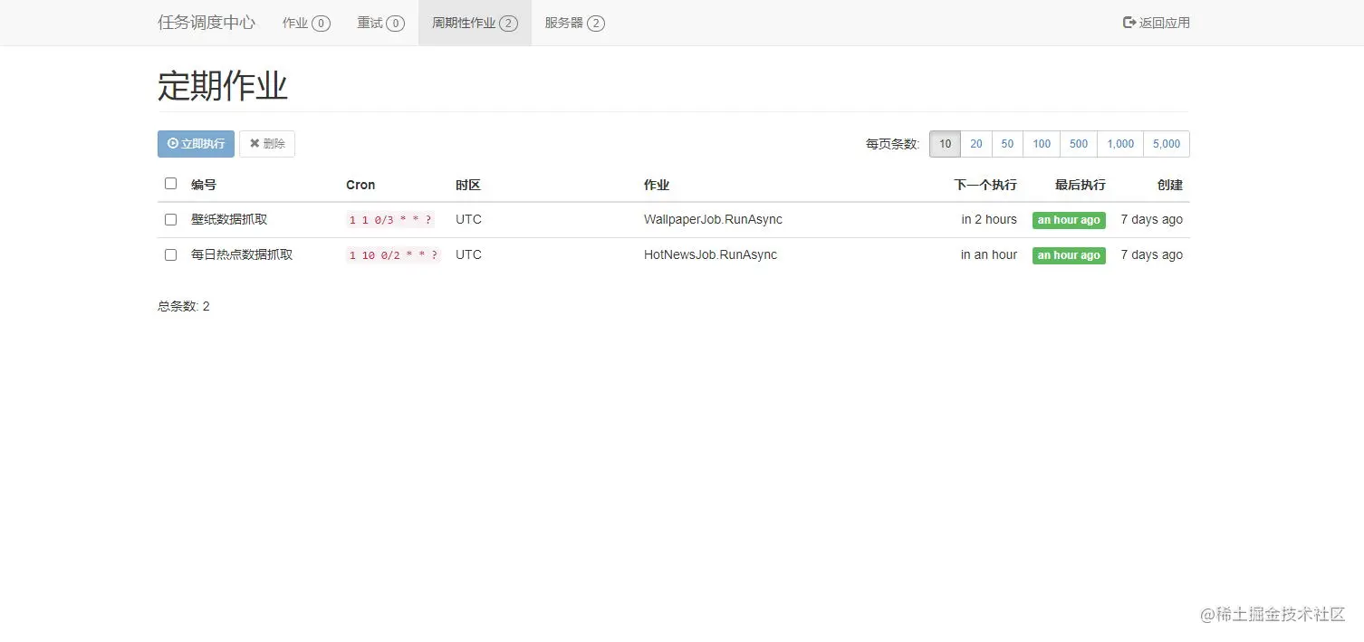The width and height of the screenshot is (1364, 642).
Task: Click the 返回应用 link
Action: tap(1157, 23)
